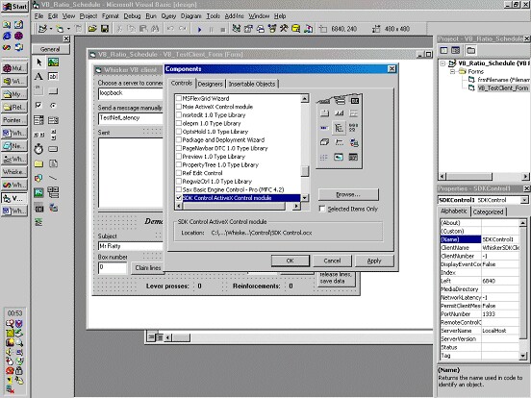The image size is (531, 398).
Task: Uncheck SDK Control ActiveX Control module checkbox
Action: pos(179,198)
